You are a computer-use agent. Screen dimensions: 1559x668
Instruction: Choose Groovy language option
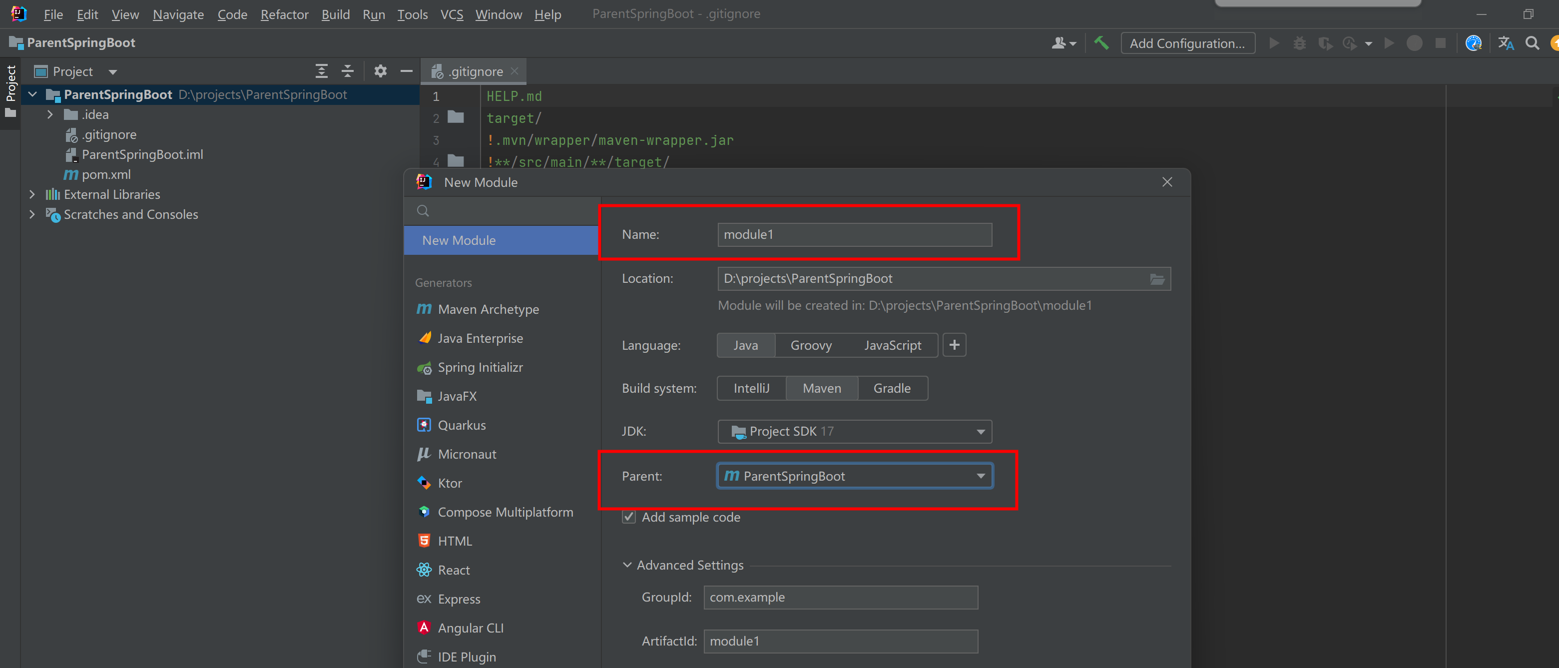811,346
